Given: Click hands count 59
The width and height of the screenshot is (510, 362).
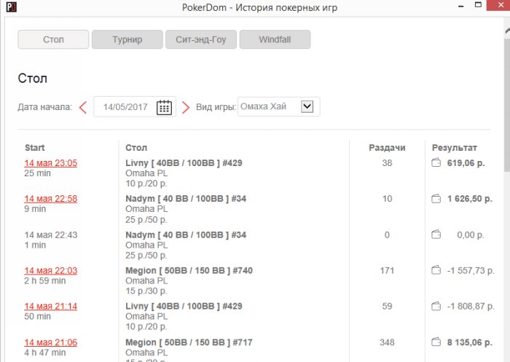Looking at the screenshot, I should point(387,307).
